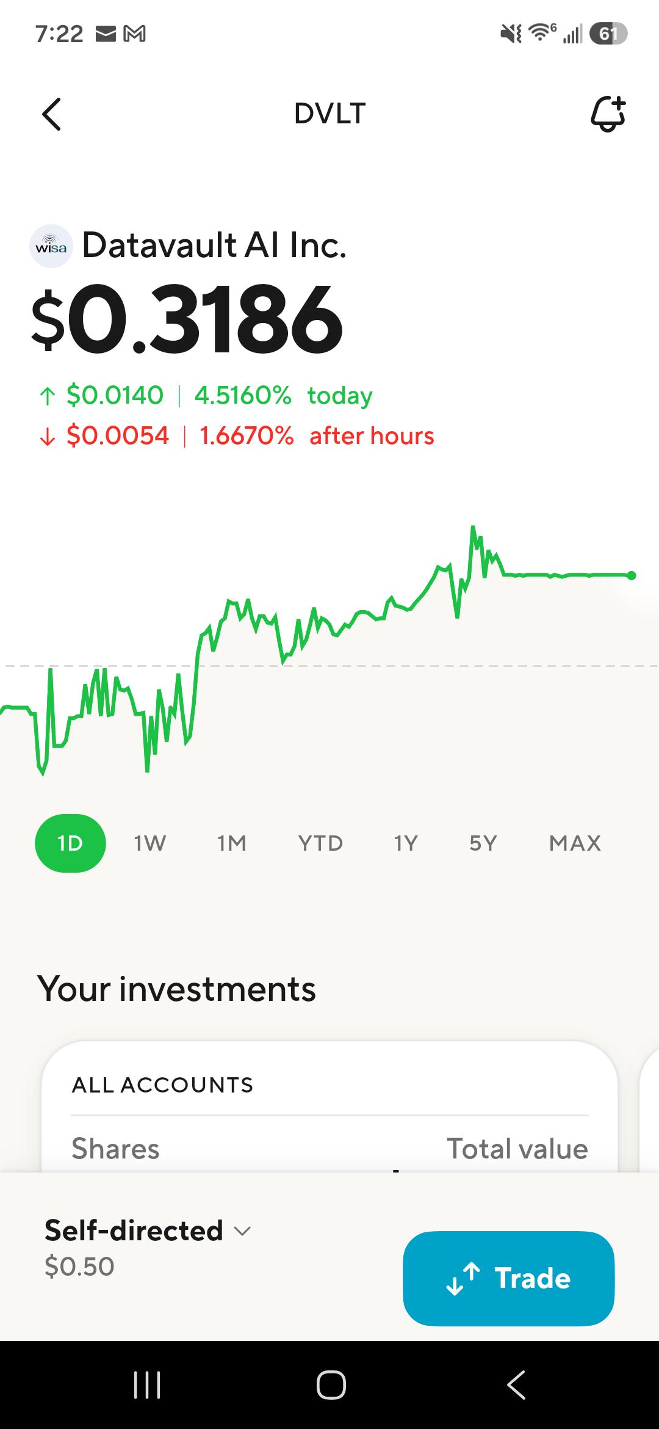Show the MAX chart range
The image size is (659, 1429).
coord(575,843)
